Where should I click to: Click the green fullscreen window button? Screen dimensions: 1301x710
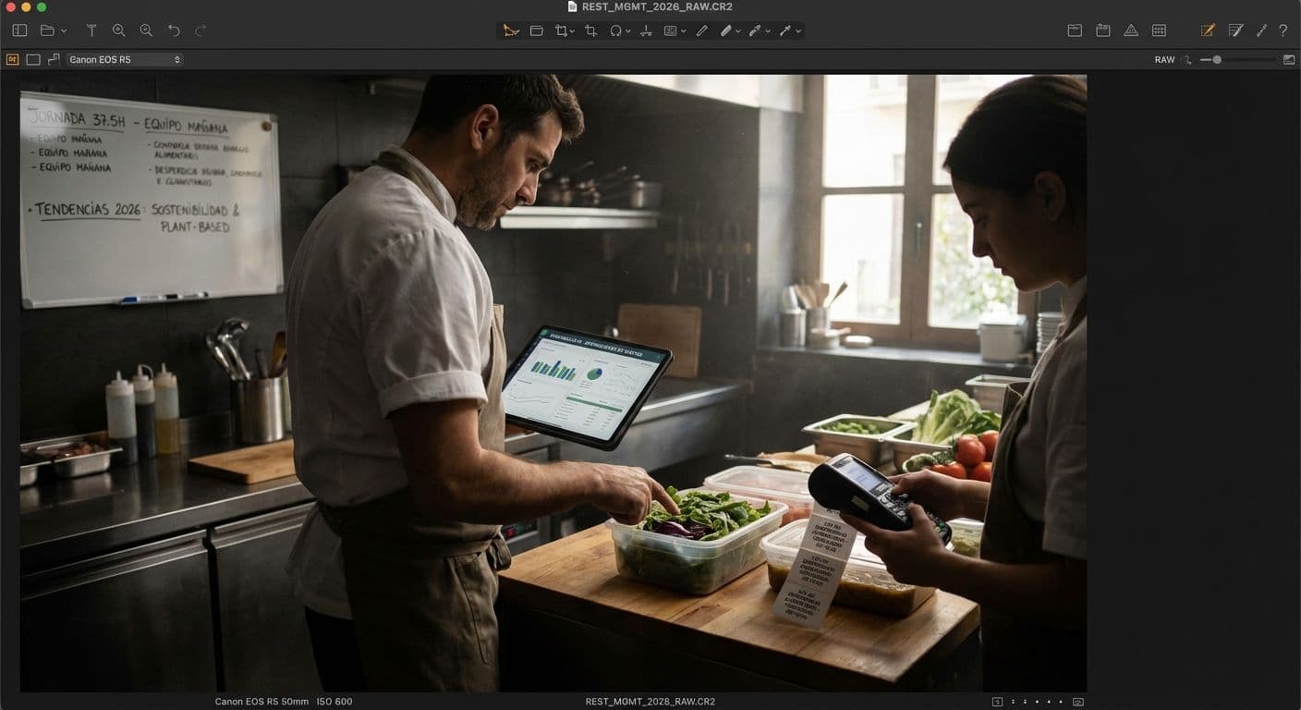(42, 6)
